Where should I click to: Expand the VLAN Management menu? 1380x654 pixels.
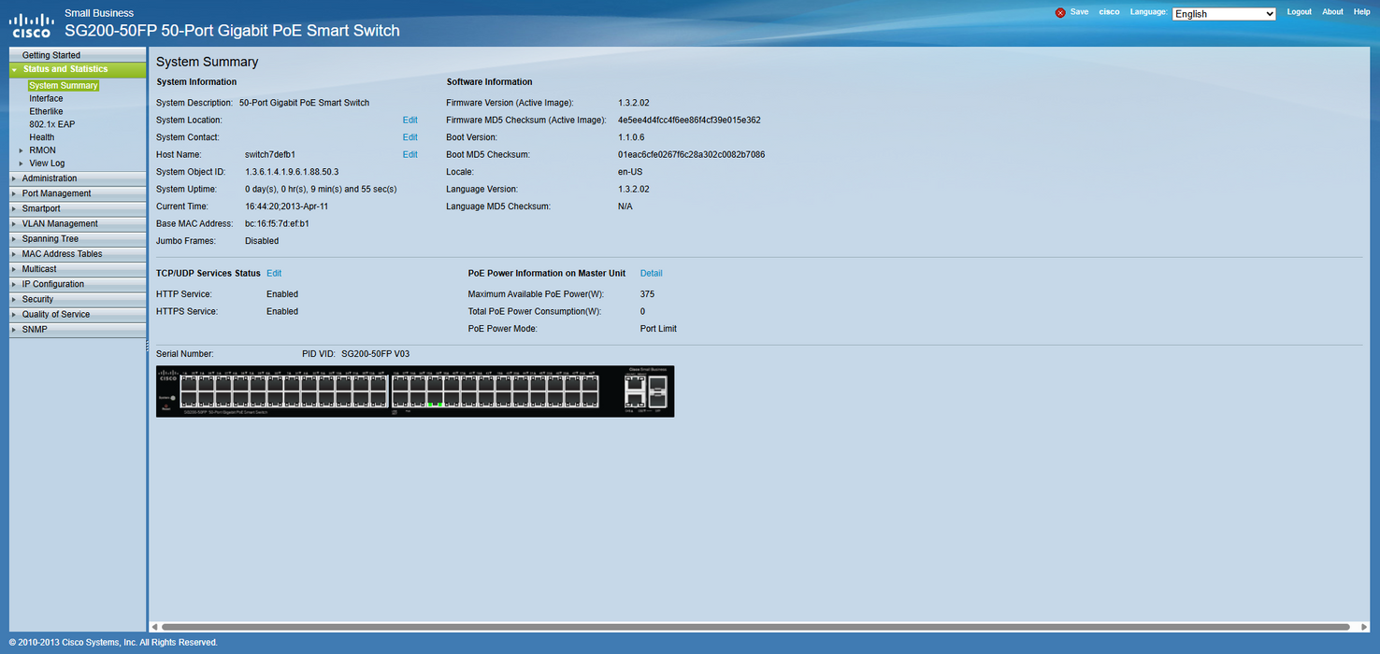(78, 223)
